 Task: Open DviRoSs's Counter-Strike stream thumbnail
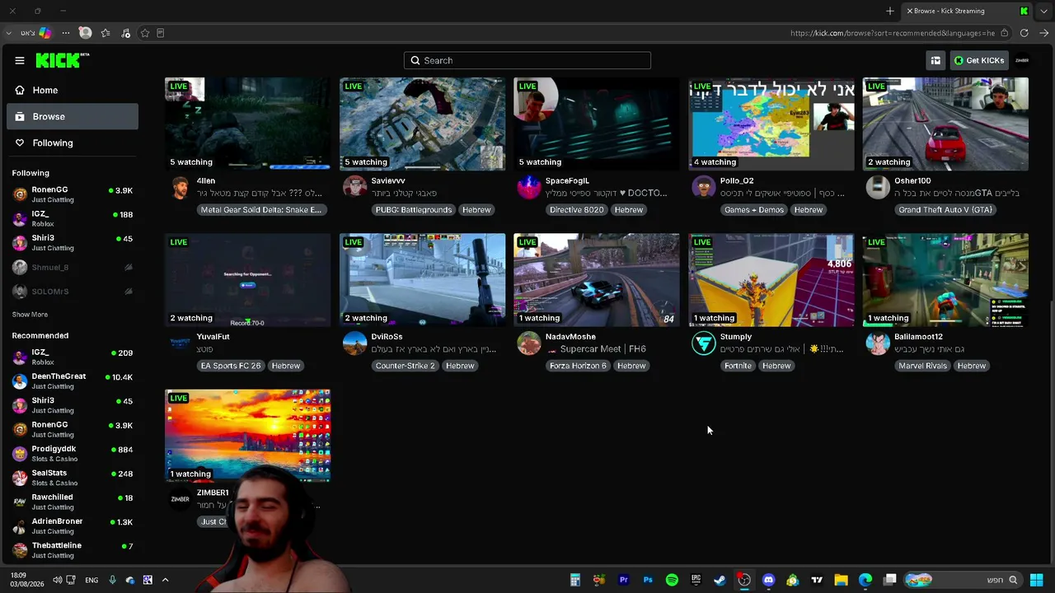pos(422,280)
